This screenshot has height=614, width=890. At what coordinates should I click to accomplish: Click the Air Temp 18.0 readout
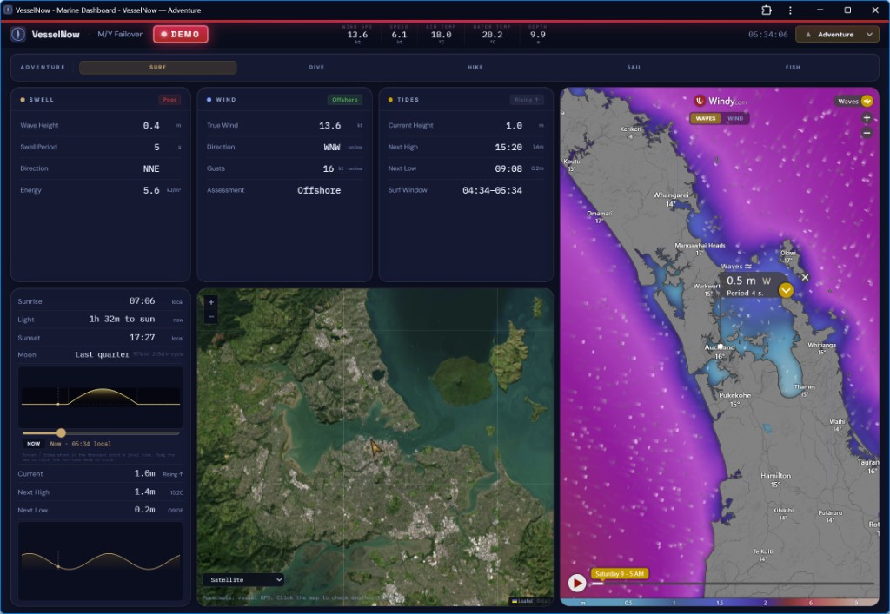click(x=441, y=34)
